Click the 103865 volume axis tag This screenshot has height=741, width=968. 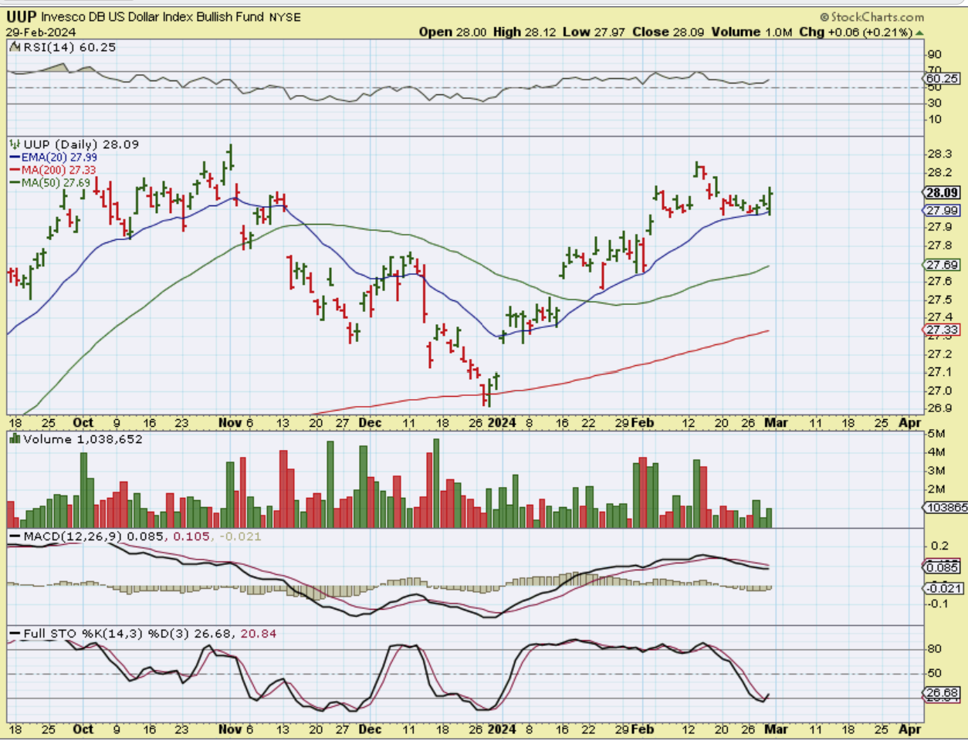click(x=945, y=507)
